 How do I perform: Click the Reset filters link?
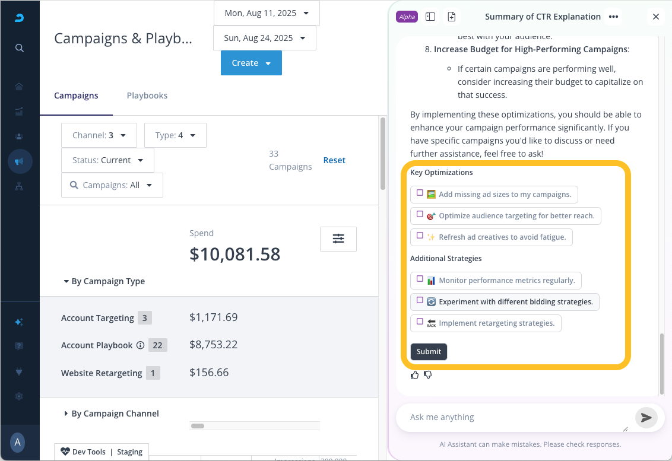coord(334,160)
